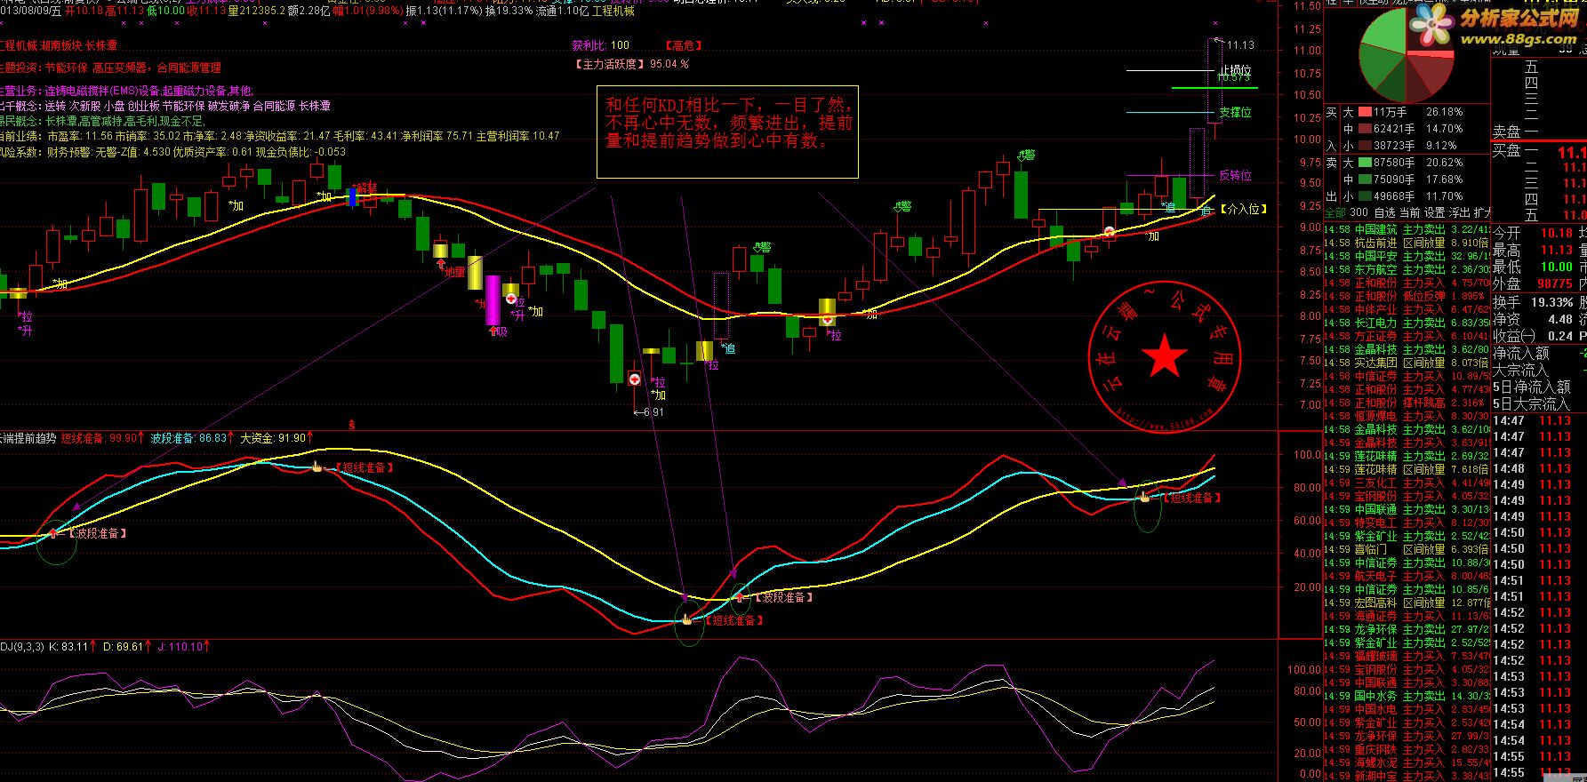Click the 支撑位 level label
Screen dimensions: 1587x782
(1235, 112)
